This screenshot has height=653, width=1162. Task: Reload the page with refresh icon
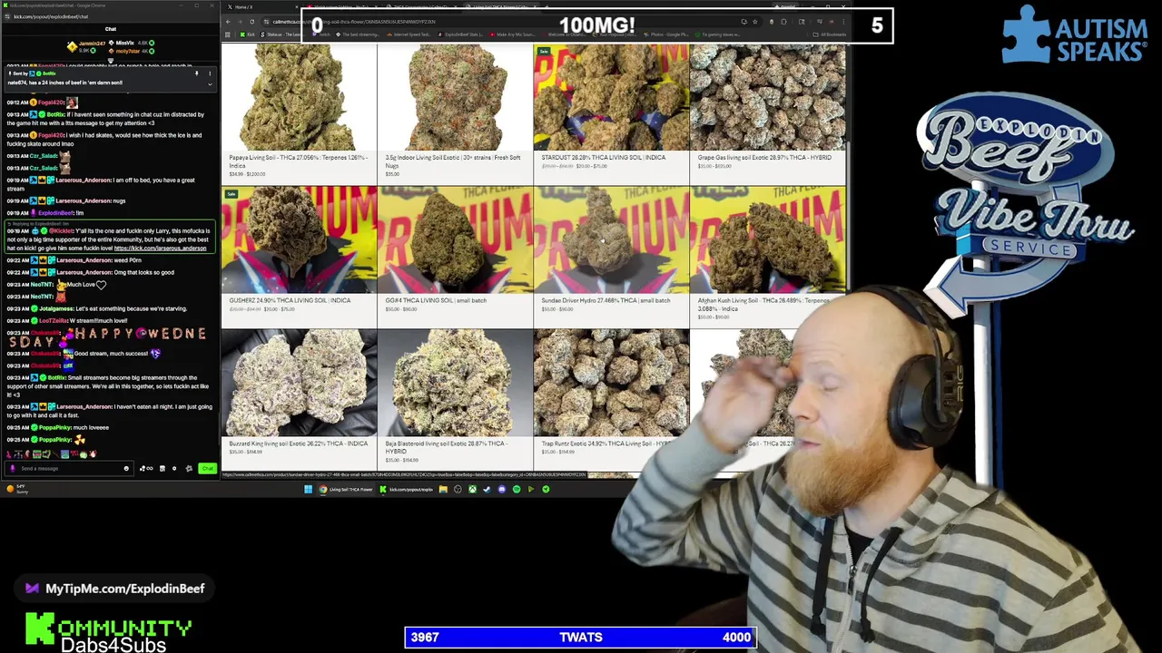pos(252,22)
